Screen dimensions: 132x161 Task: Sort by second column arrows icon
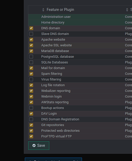pos(127,10)
